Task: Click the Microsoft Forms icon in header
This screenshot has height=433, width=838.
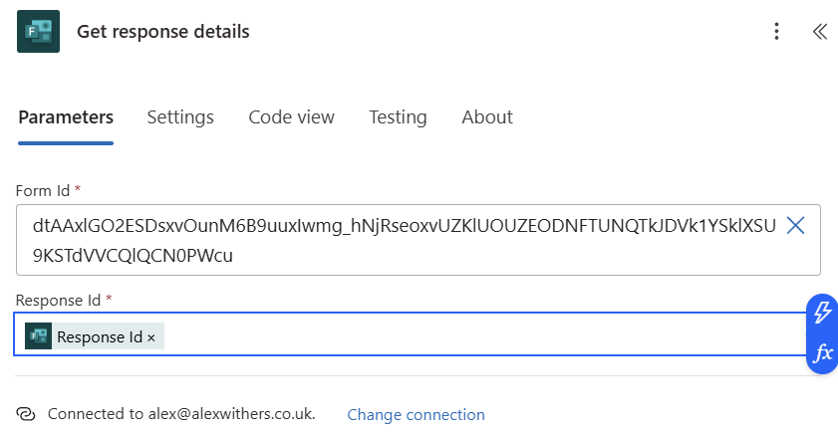Action: (x=39, y=32)
